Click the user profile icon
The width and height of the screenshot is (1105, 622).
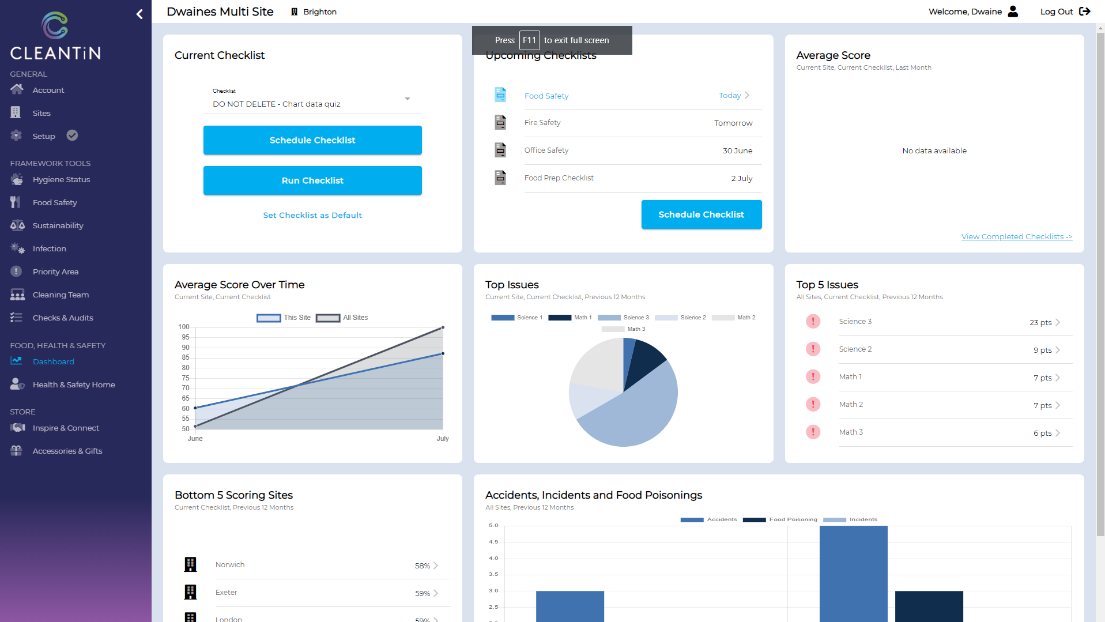[x=1013, y=11]
